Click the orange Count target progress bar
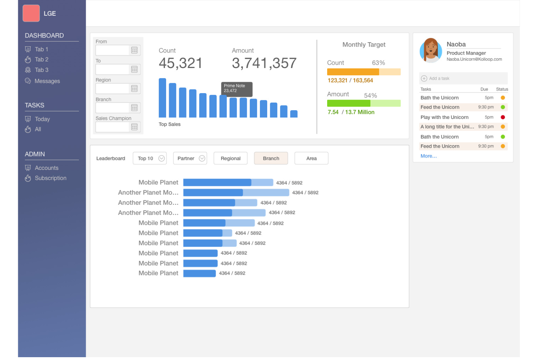The height and width of the screenshot is (359, 538). coord(364,72)
